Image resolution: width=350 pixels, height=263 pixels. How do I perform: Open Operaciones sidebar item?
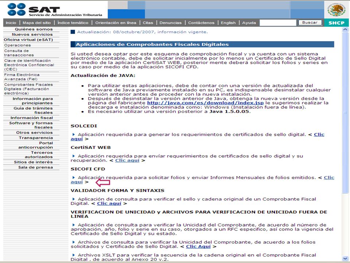(x=17, y=45)
